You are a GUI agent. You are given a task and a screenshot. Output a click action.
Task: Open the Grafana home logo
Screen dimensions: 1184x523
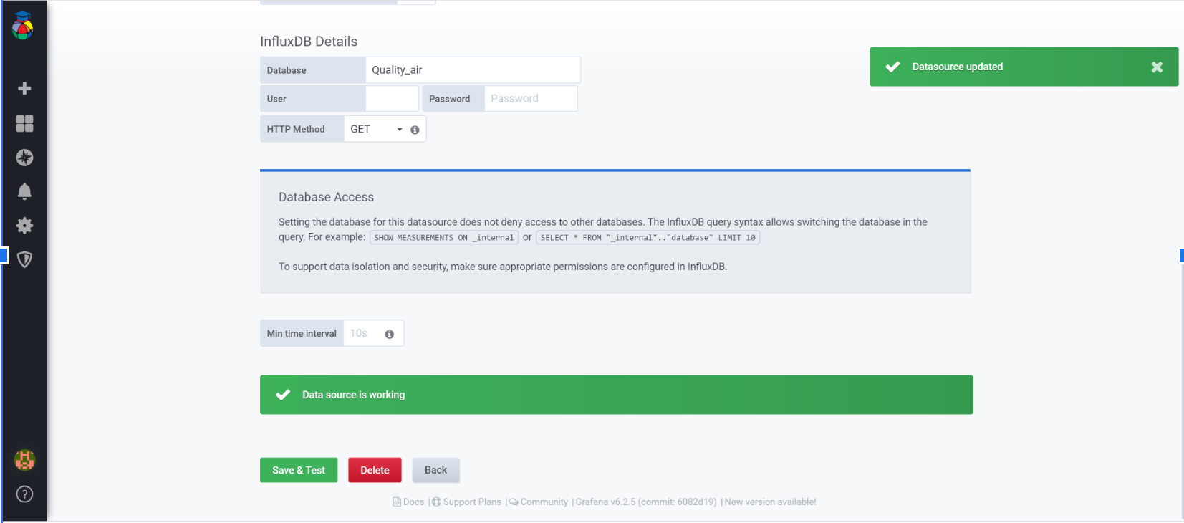(x=23, y=27)
